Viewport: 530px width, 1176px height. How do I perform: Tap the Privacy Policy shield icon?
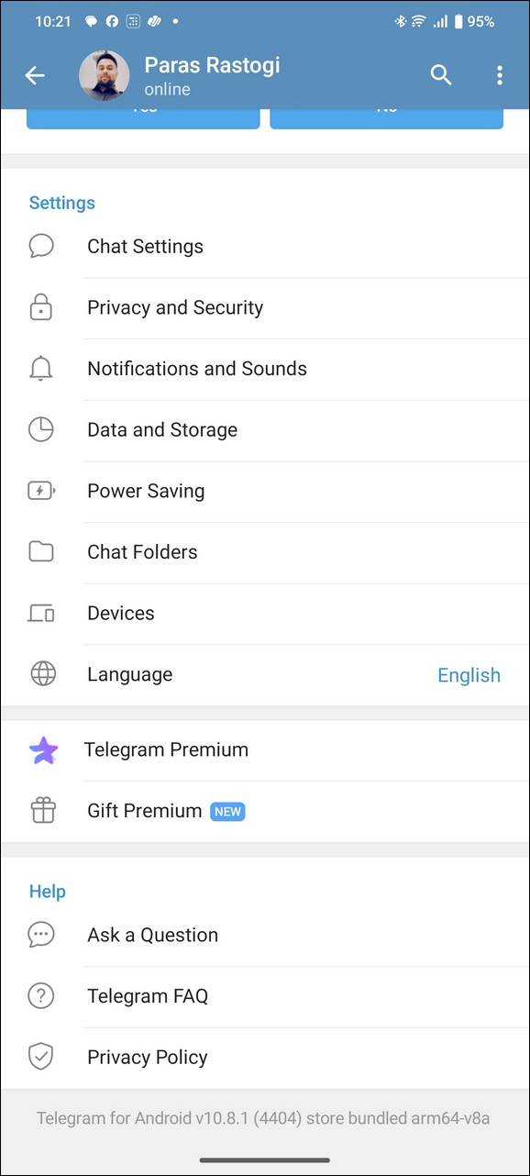41,1057
